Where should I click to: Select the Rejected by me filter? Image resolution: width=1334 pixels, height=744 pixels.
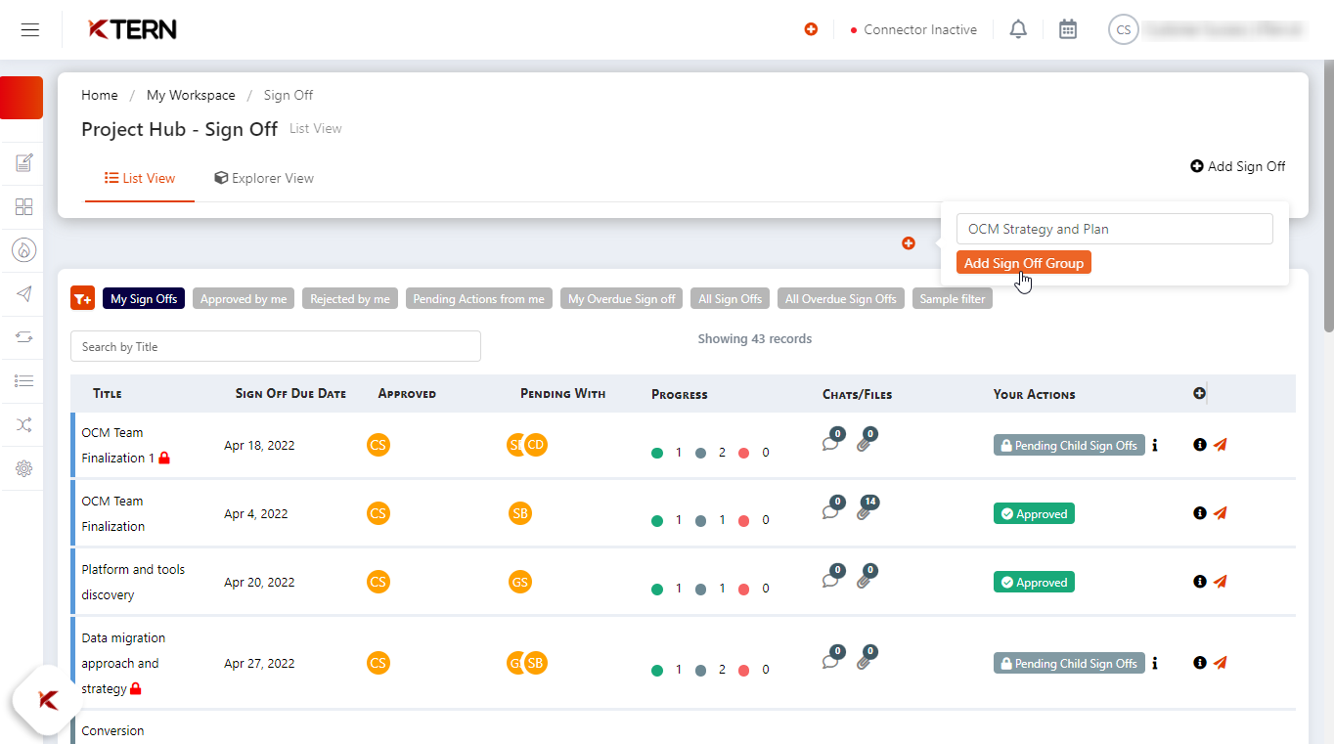(x=350, y=298)
